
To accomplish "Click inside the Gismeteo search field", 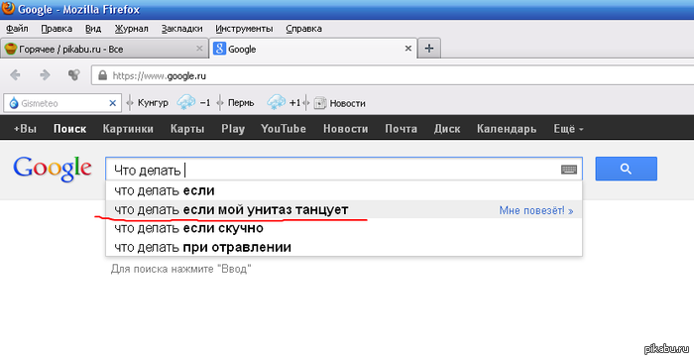I will [62, 103].
